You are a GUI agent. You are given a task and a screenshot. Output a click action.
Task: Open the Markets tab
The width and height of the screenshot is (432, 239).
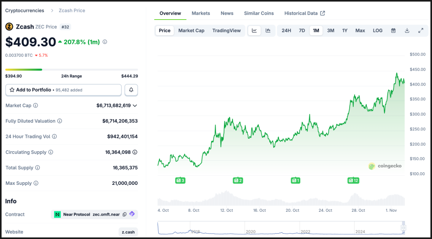point(201,13)
